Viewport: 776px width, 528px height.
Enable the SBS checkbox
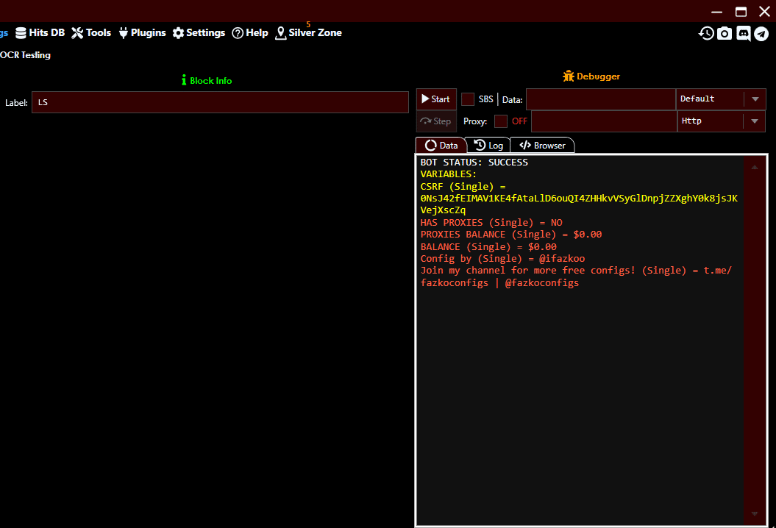(468, 99)
